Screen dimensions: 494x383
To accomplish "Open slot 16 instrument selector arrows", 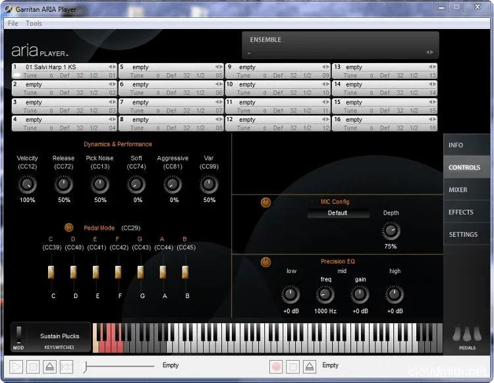I will (433, 119).
